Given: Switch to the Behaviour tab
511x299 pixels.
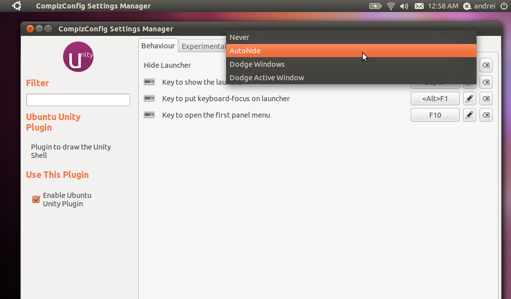Looking at the screenshot, I should click(x=158, y=46).
